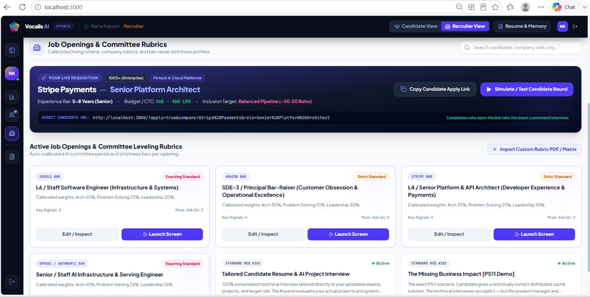Viewport: 590px width, 297px height.
Task: Click the YOUR LIVE REQUISITION badge
Action: point(70,78)
